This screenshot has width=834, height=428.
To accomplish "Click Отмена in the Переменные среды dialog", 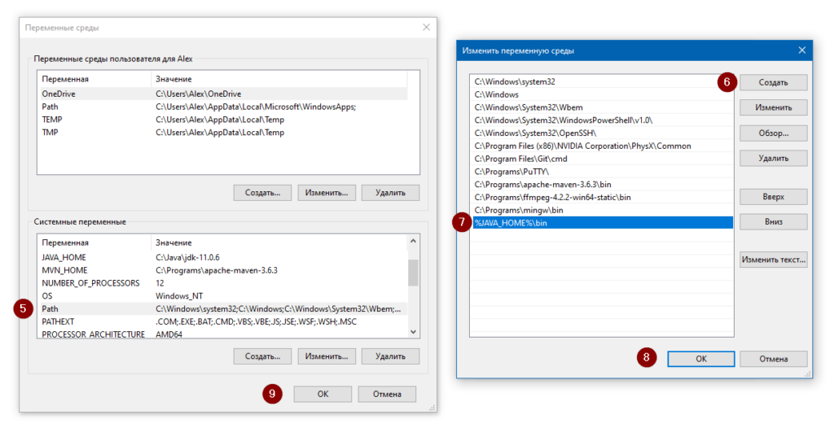I will (x=387, y=394).
